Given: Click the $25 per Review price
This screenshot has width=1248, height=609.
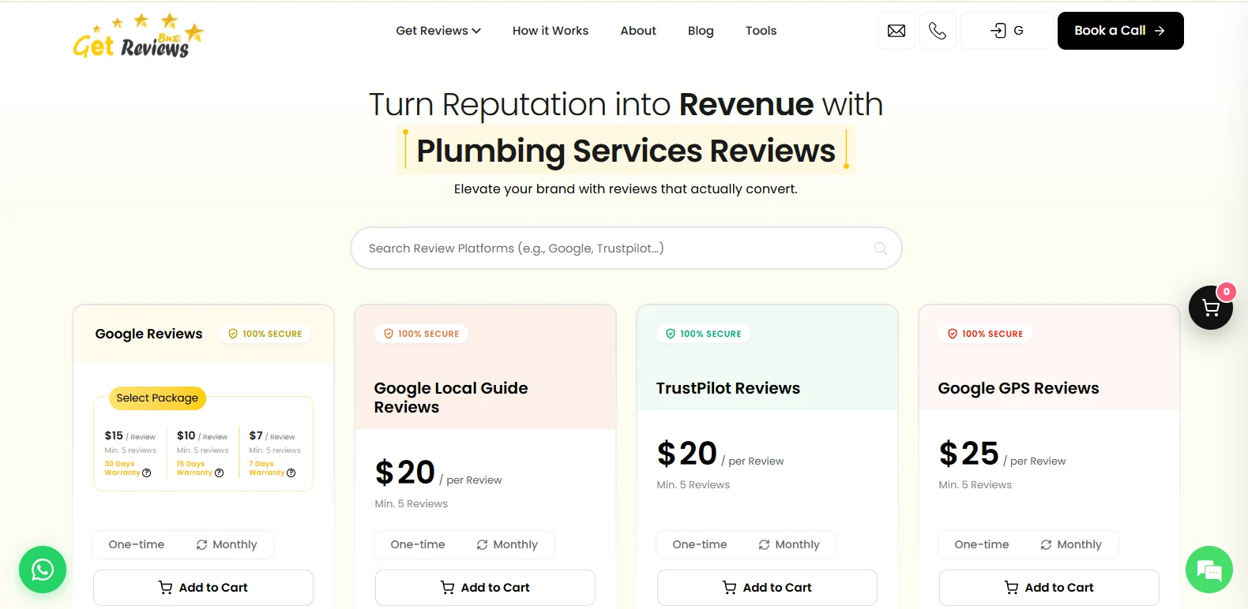Looking at the screenshot, I should tap(1002, 454).
